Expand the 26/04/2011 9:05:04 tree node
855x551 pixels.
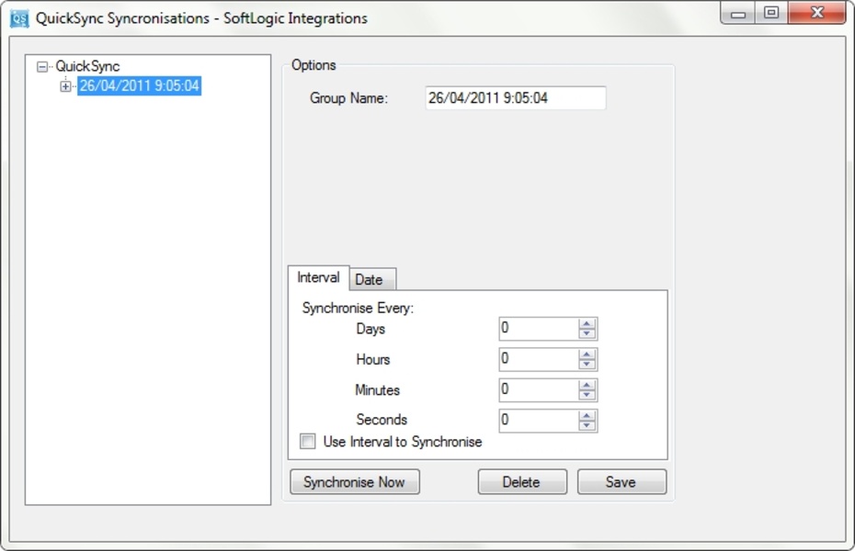(x=65, y=86)
